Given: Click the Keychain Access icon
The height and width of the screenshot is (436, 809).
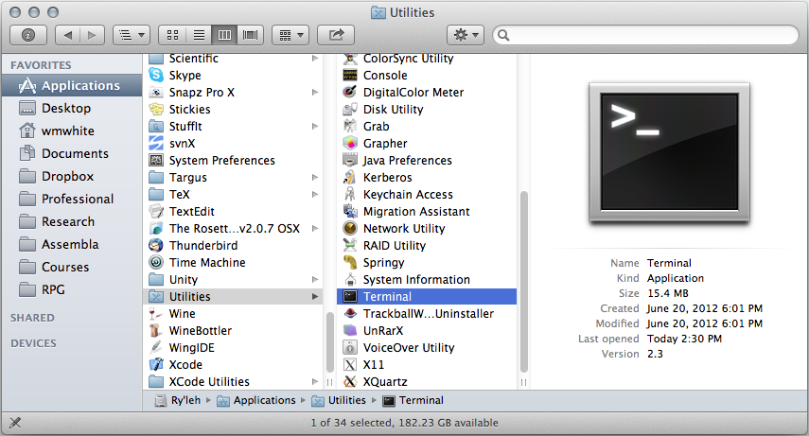Looking at the screenshot, I should [x=350, y=195].
